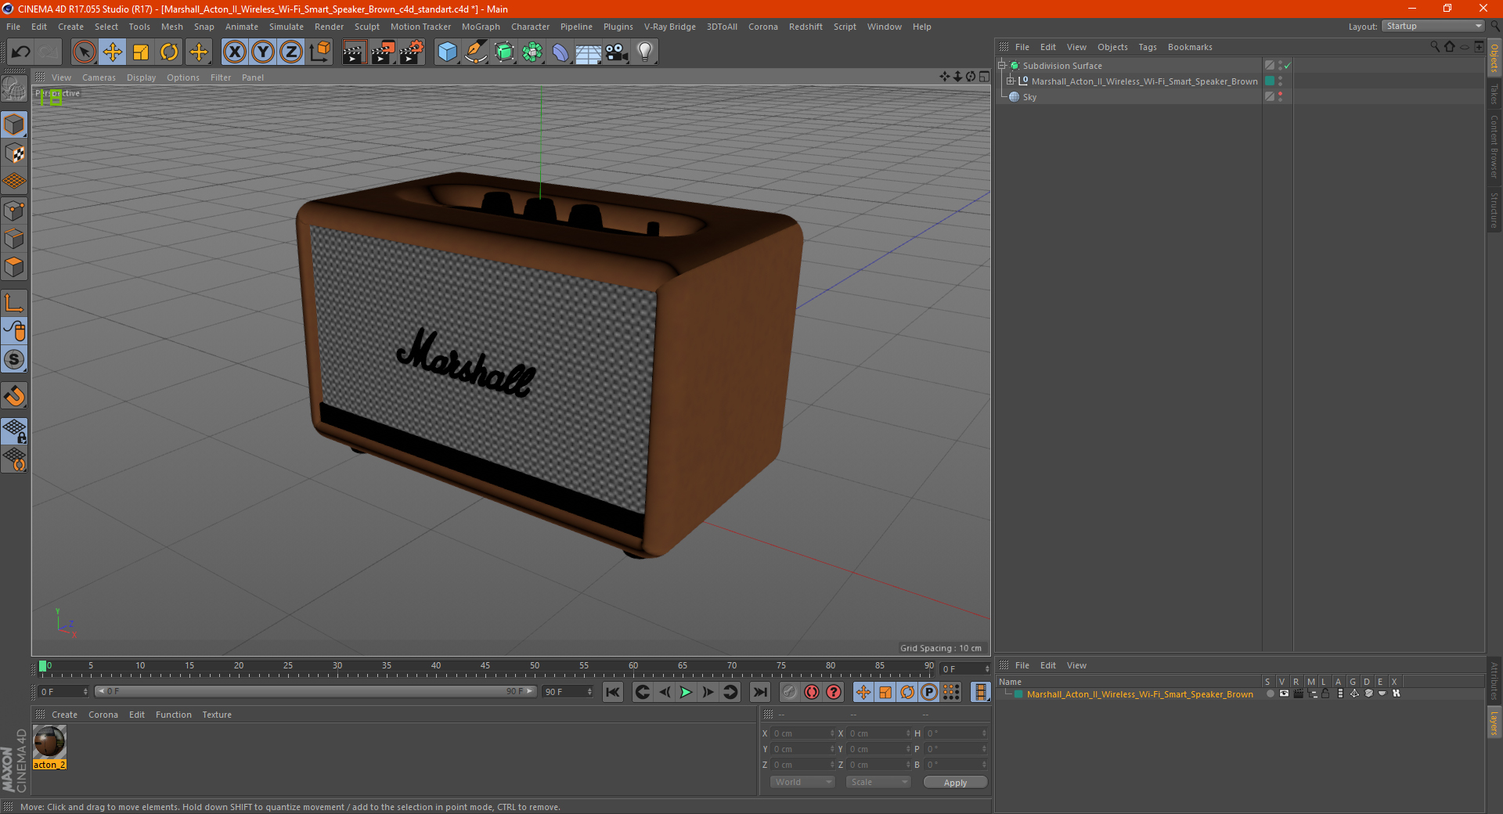Toggle Marshall object visibility dots
This screenshot has width=1503, height=814.
pos(1280,81)
